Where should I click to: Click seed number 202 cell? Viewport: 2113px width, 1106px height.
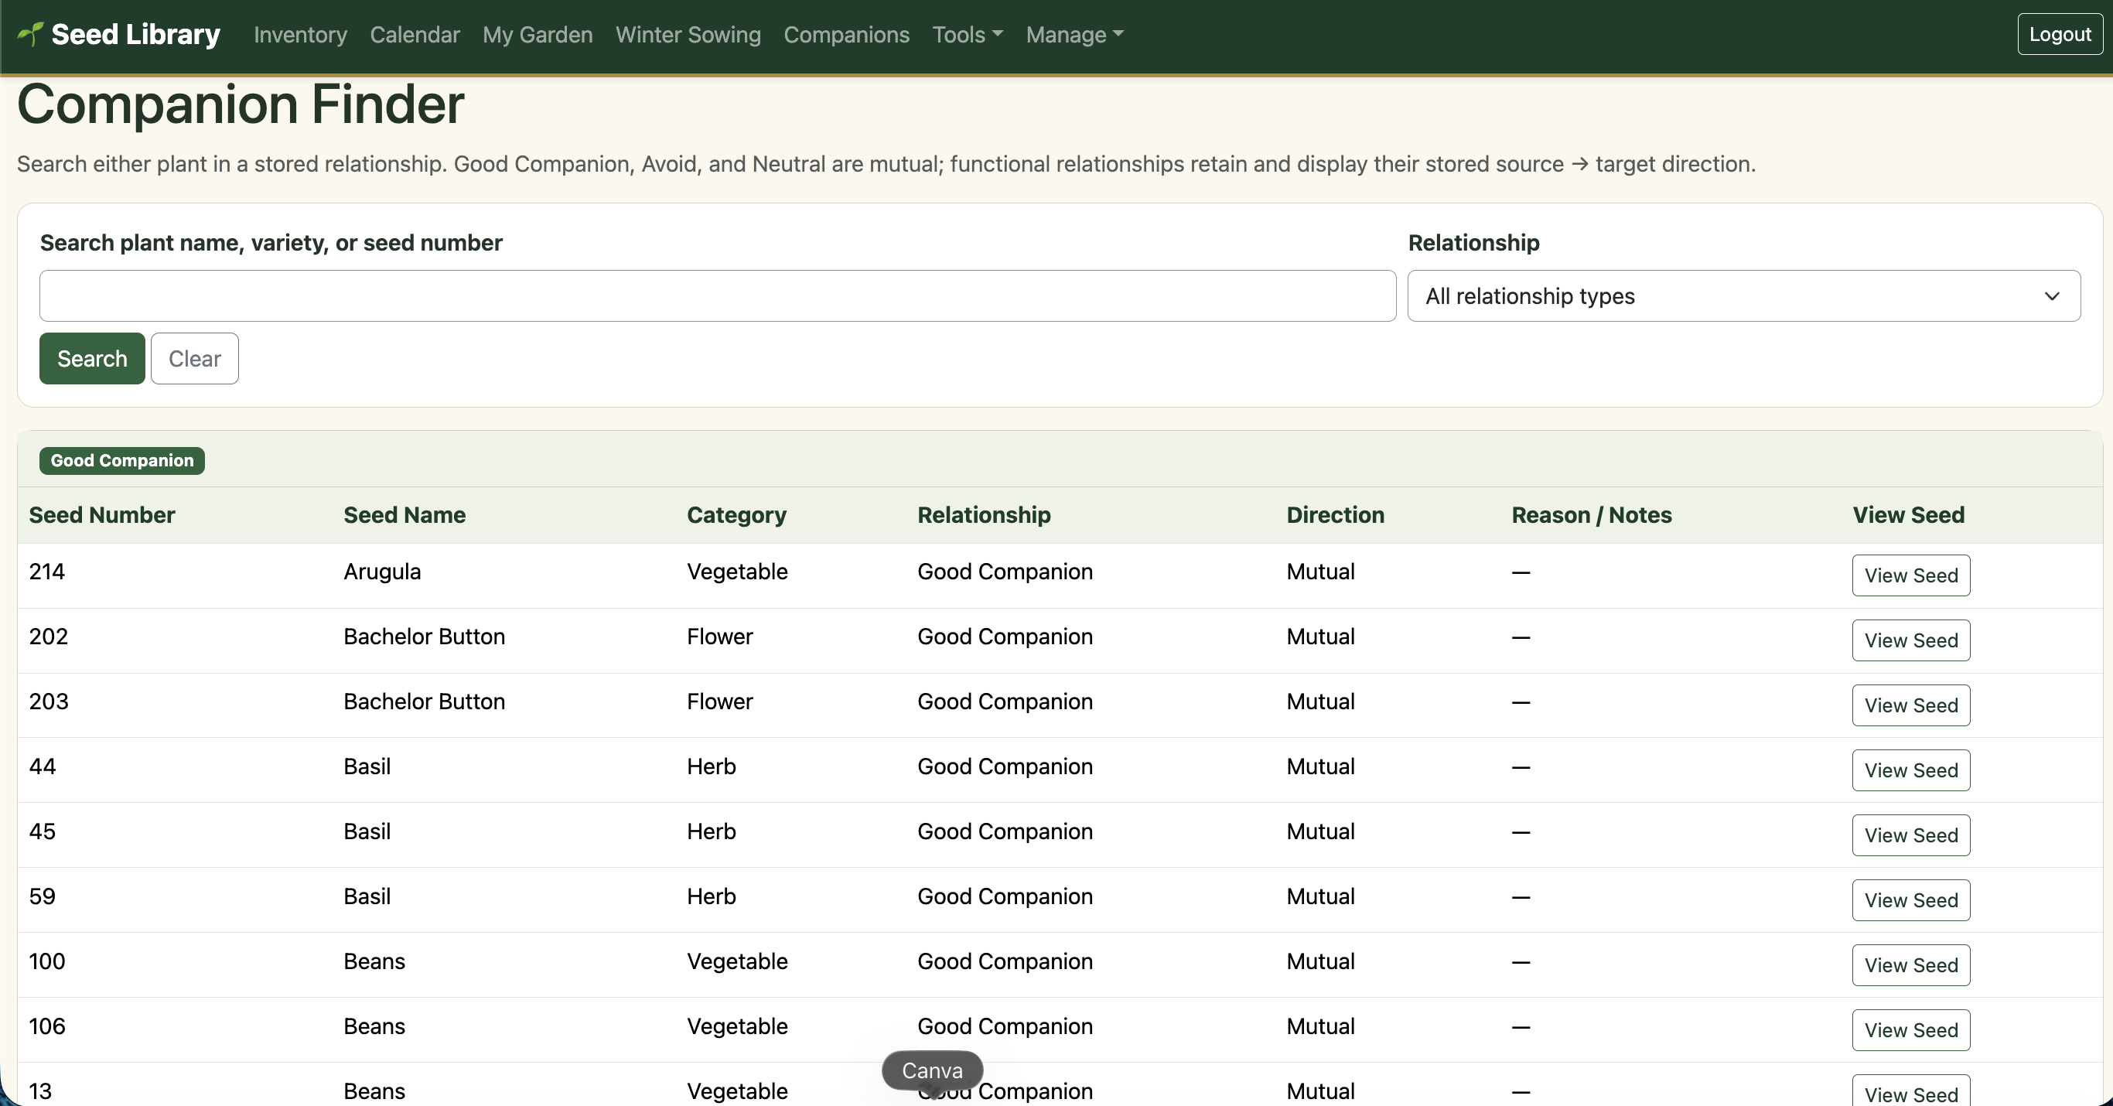click(x=49, y=637)
